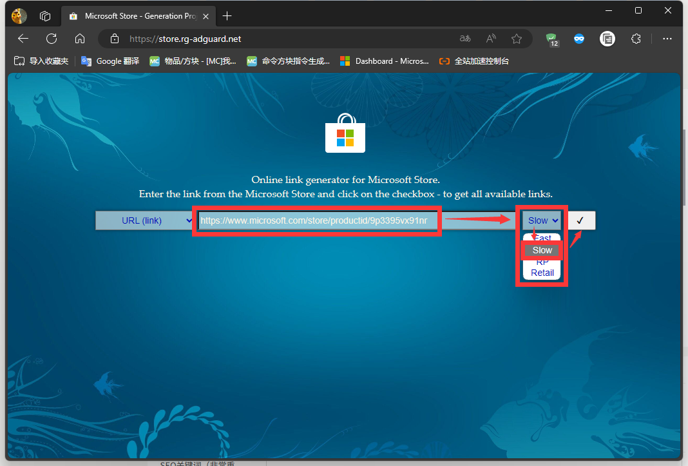Image resolution: width=688 pixels, height=466 pixels.
Task: Choose RP in the ring list
Action: (542, 262)
